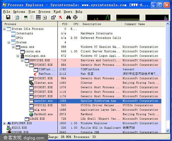The width and height of the screenshot is (172, 141).
Task: Toggle the process tree view icon
Action: pos(32,17)
